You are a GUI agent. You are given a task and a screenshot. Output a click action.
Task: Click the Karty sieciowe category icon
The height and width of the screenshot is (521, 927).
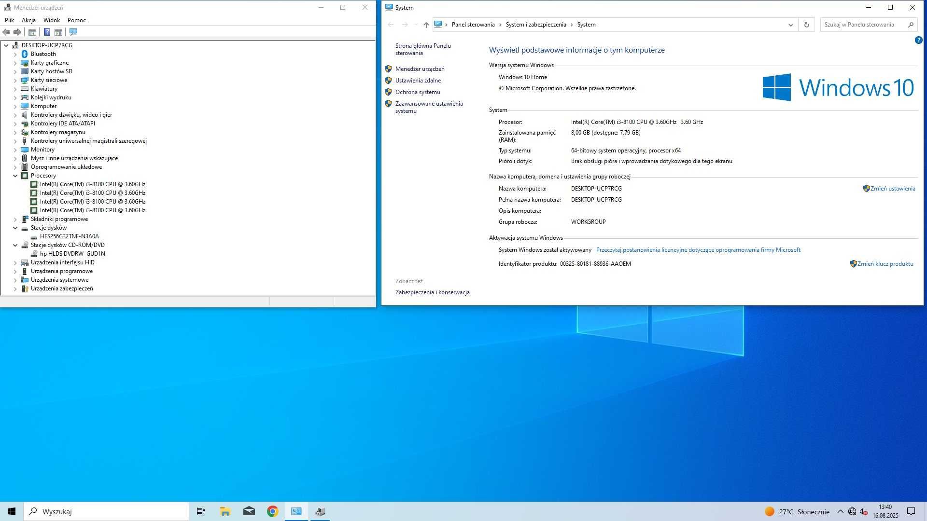(25, 80)
